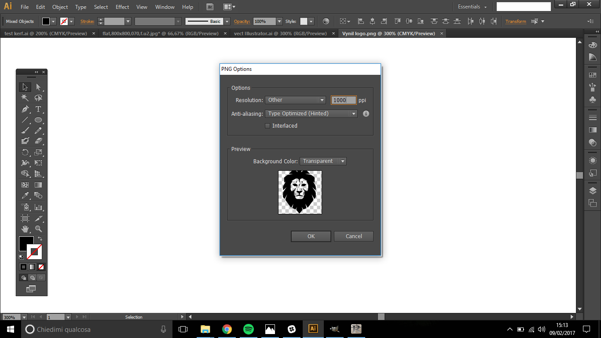
Task: Select the Direct Selection tool (white arrow)
Action: click(38, 87)
